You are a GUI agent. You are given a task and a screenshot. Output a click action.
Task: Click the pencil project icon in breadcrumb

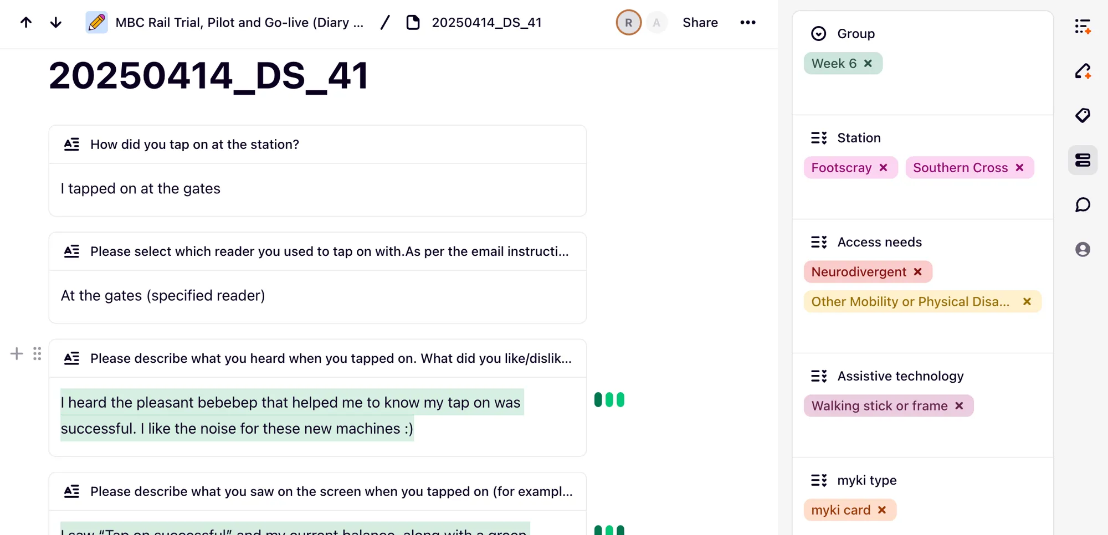point(97,23)
